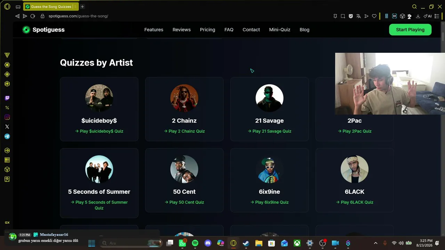Click Play 21 Savage Quiz link

coord(269,131)
